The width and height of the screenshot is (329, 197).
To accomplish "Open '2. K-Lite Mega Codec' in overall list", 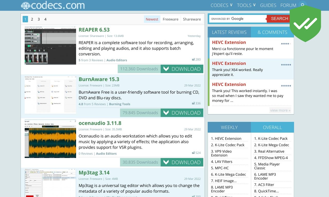I will [272, 145].
